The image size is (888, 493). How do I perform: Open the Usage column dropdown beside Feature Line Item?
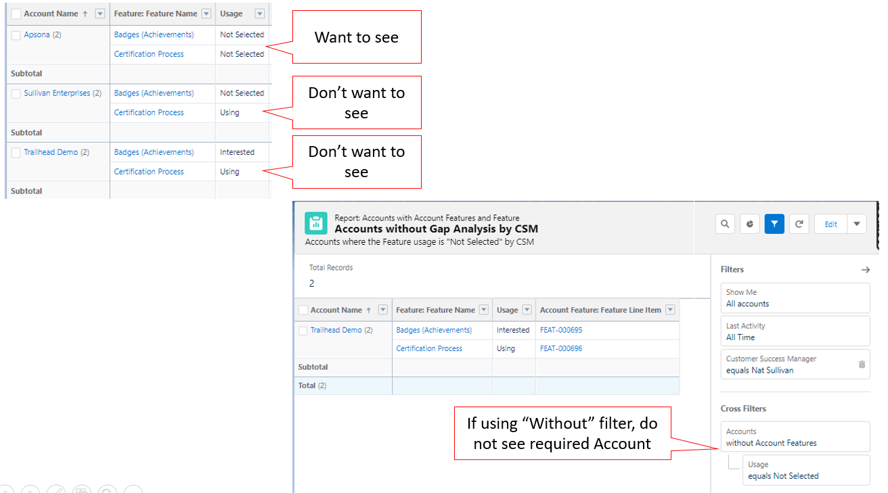pos(525,310)
